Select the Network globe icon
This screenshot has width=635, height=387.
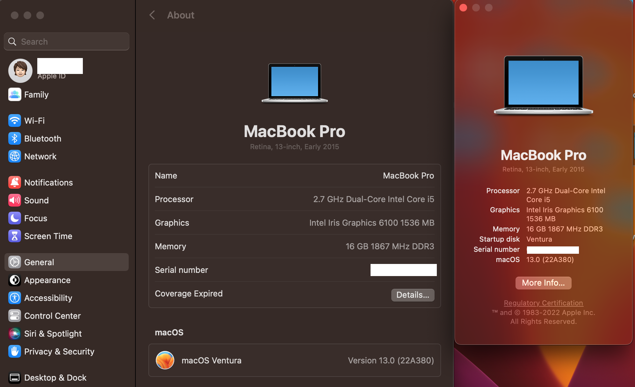[15, 157]
